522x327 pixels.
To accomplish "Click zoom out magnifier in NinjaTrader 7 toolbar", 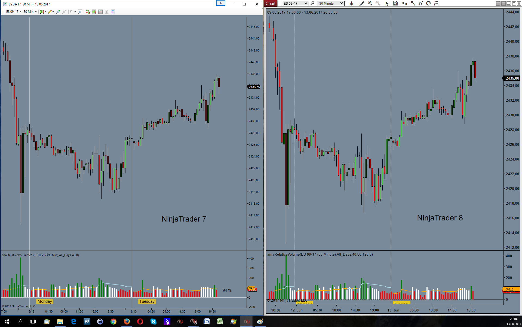I will coord(64,12).
